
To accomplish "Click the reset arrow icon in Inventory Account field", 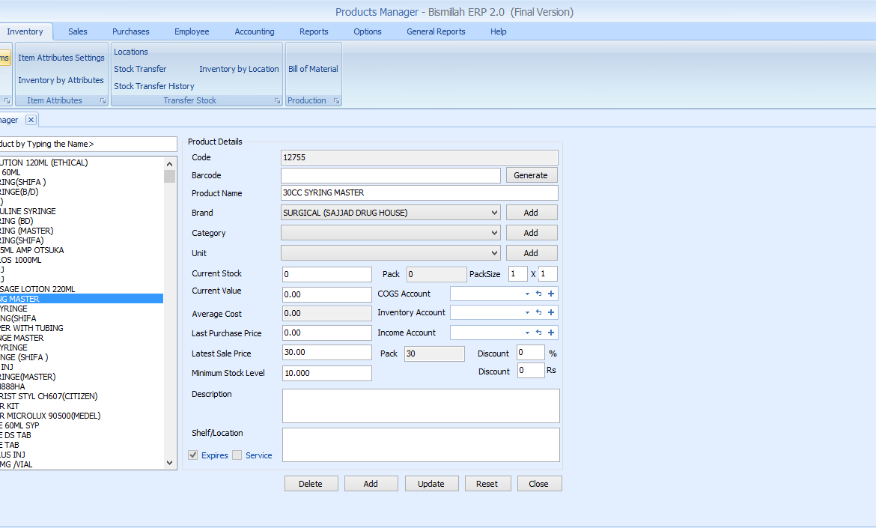I will tap(538, 312).
